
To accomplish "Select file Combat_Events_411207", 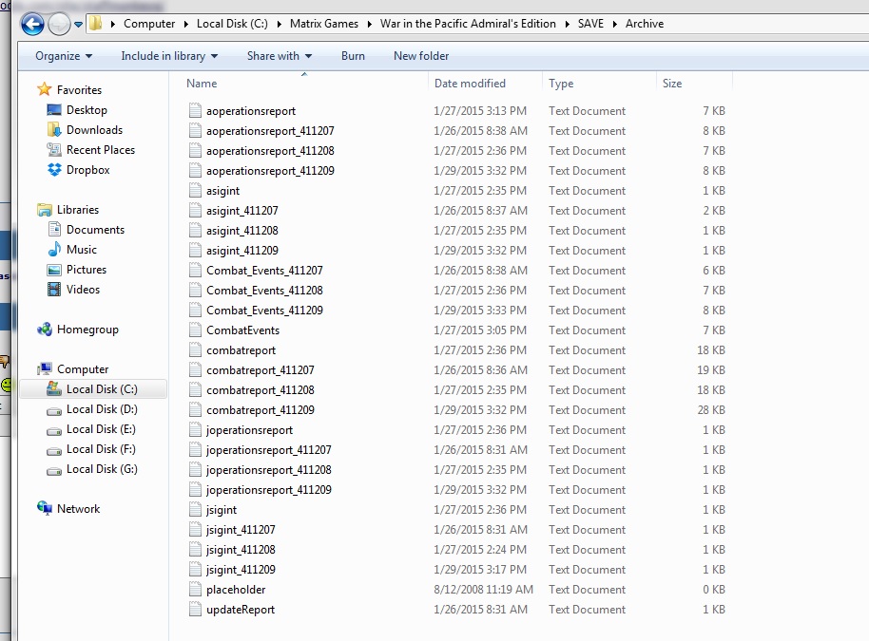I will [264, 270].
